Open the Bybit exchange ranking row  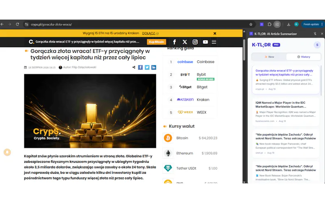[190, 75]
